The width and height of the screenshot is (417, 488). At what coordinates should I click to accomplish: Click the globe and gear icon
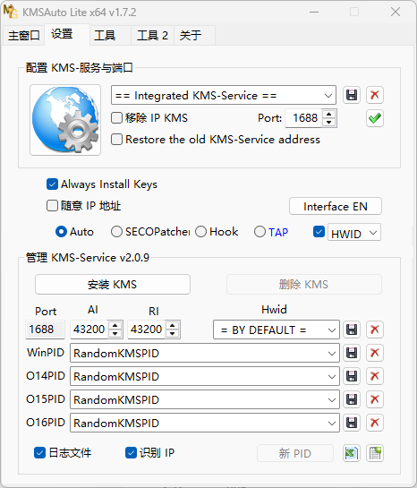coord(65,120)
